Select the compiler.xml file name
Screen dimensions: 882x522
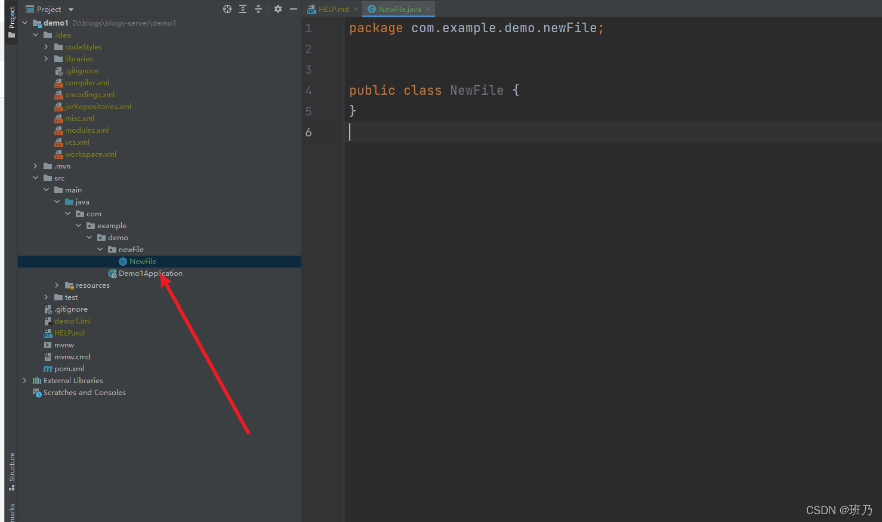tap(87, 83)
